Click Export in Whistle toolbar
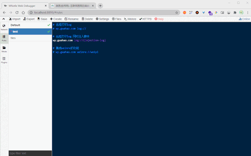This screenshot has height=156, width=251. (29, 19)
